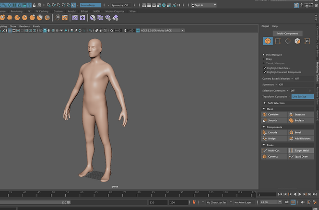Open the Arnold shelf tab
Image resolution: width=319 pixels, height=210 pixels.
(x=71, y=12)
